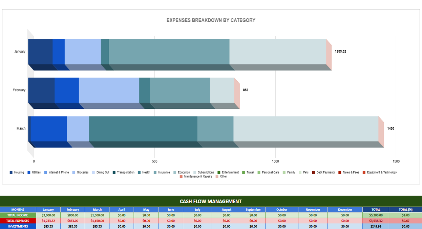The height and width of the screenshot is (229, 422).
Task: Click the 'CASH FLOW MANAGEMENT' header banner
Action: [x=211, y=201]
